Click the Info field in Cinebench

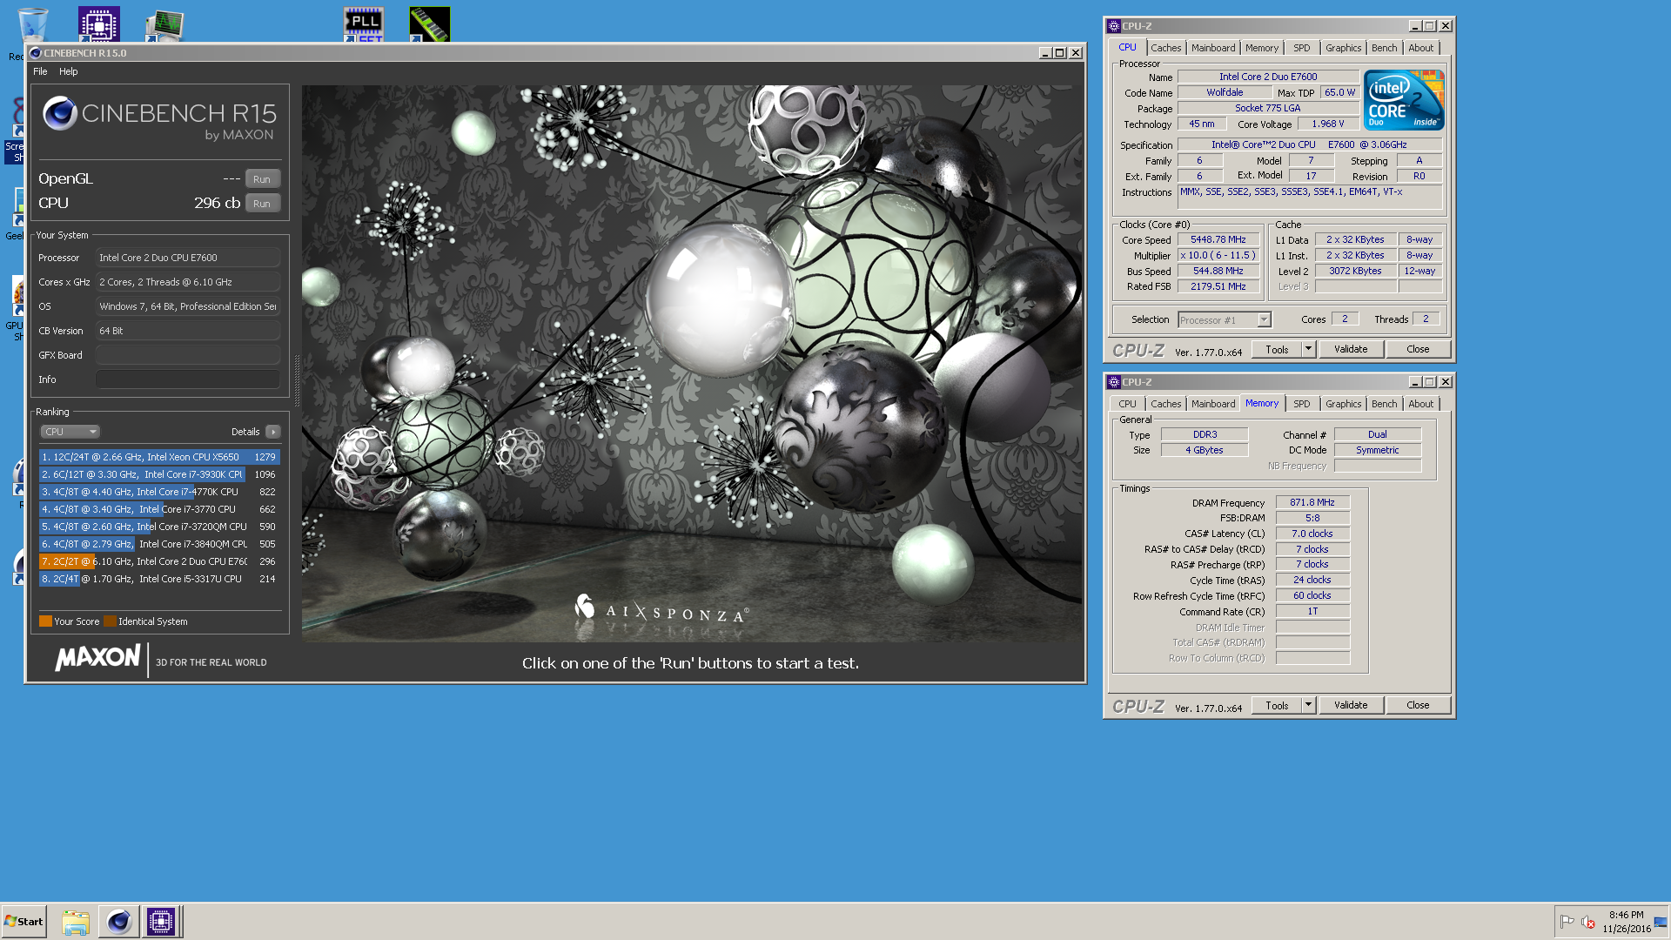click(x=188, y=379)
